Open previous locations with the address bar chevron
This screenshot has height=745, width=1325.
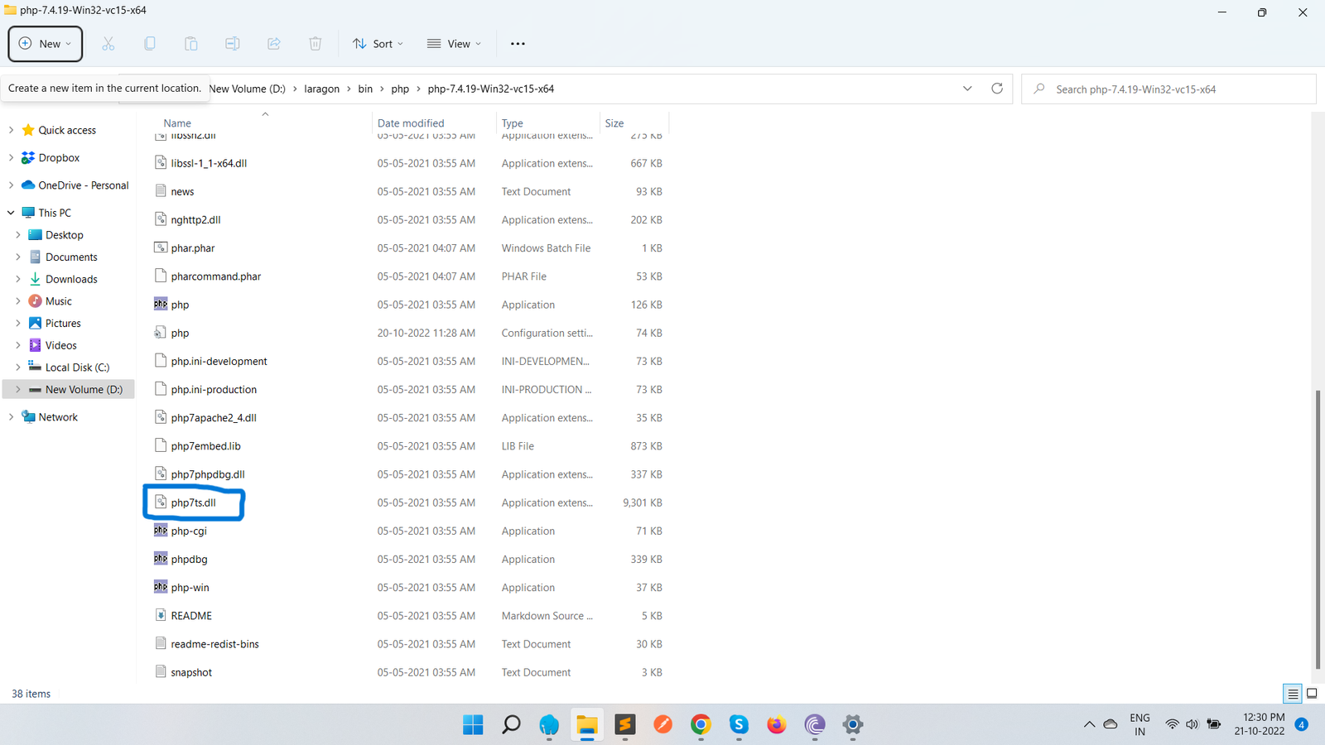[966, 89]
